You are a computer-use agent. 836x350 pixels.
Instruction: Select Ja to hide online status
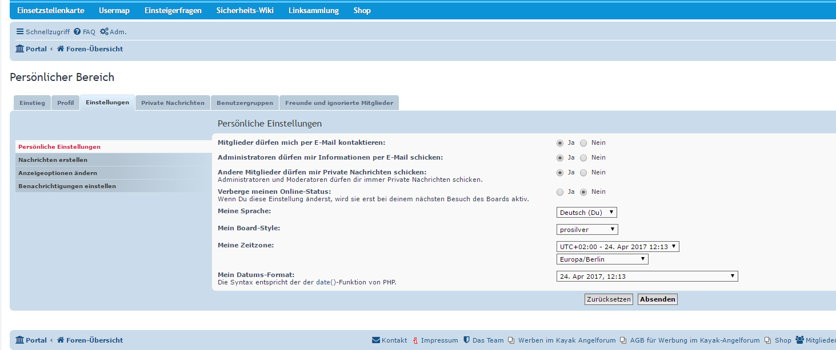click(560, 192)
